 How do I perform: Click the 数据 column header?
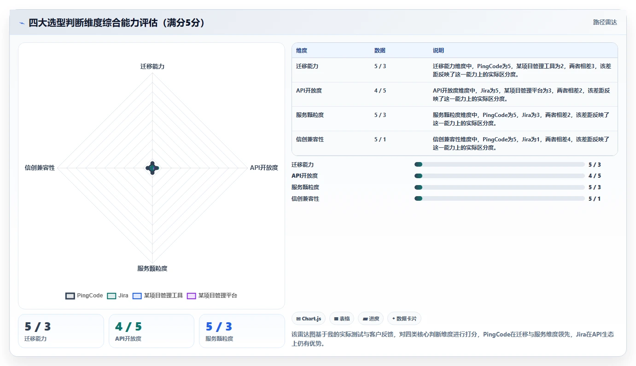pyautogui.click(x=380, y=51)
